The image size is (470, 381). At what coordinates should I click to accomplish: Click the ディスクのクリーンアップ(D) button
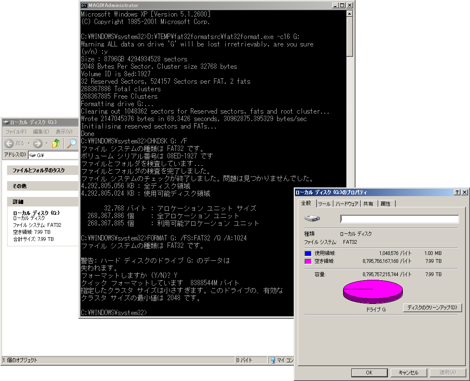click(x=432, y=308)
